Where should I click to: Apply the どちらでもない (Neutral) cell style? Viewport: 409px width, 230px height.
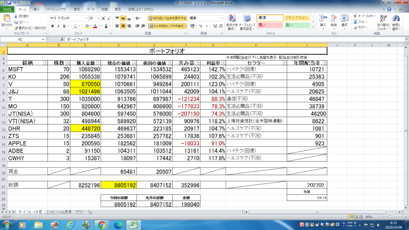click(297, 18)
